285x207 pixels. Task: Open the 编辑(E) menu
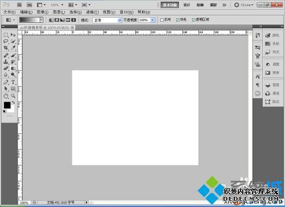[x=26, y=12]
